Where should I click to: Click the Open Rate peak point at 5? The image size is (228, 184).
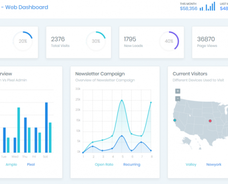[x=122, y=100]
